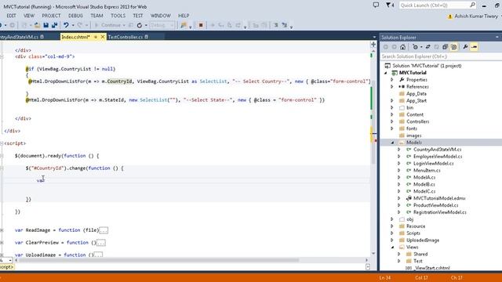502x282 pixels.
Task: Expand the References tree node
Action: pos(392,87)
